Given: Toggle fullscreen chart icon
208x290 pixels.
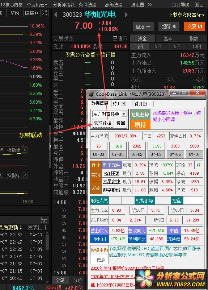Looking at the screenshot, I should pyautogui.click(x=44, y=13).
